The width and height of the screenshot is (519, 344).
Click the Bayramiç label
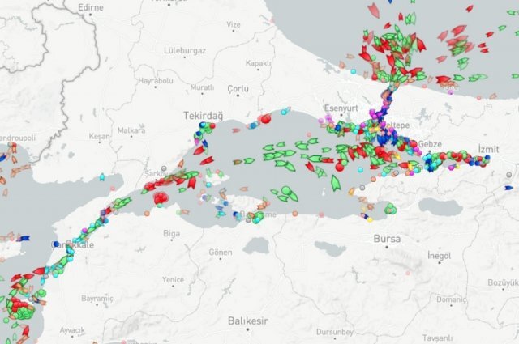point(97,299)
